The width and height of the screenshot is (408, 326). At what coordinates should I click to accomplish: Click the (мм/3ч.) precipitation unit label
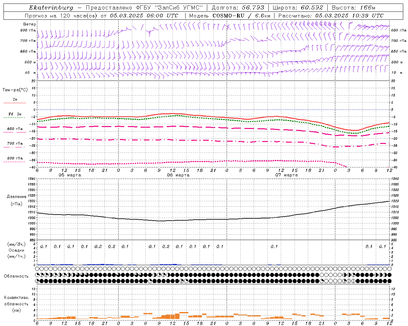click(17, 244)
